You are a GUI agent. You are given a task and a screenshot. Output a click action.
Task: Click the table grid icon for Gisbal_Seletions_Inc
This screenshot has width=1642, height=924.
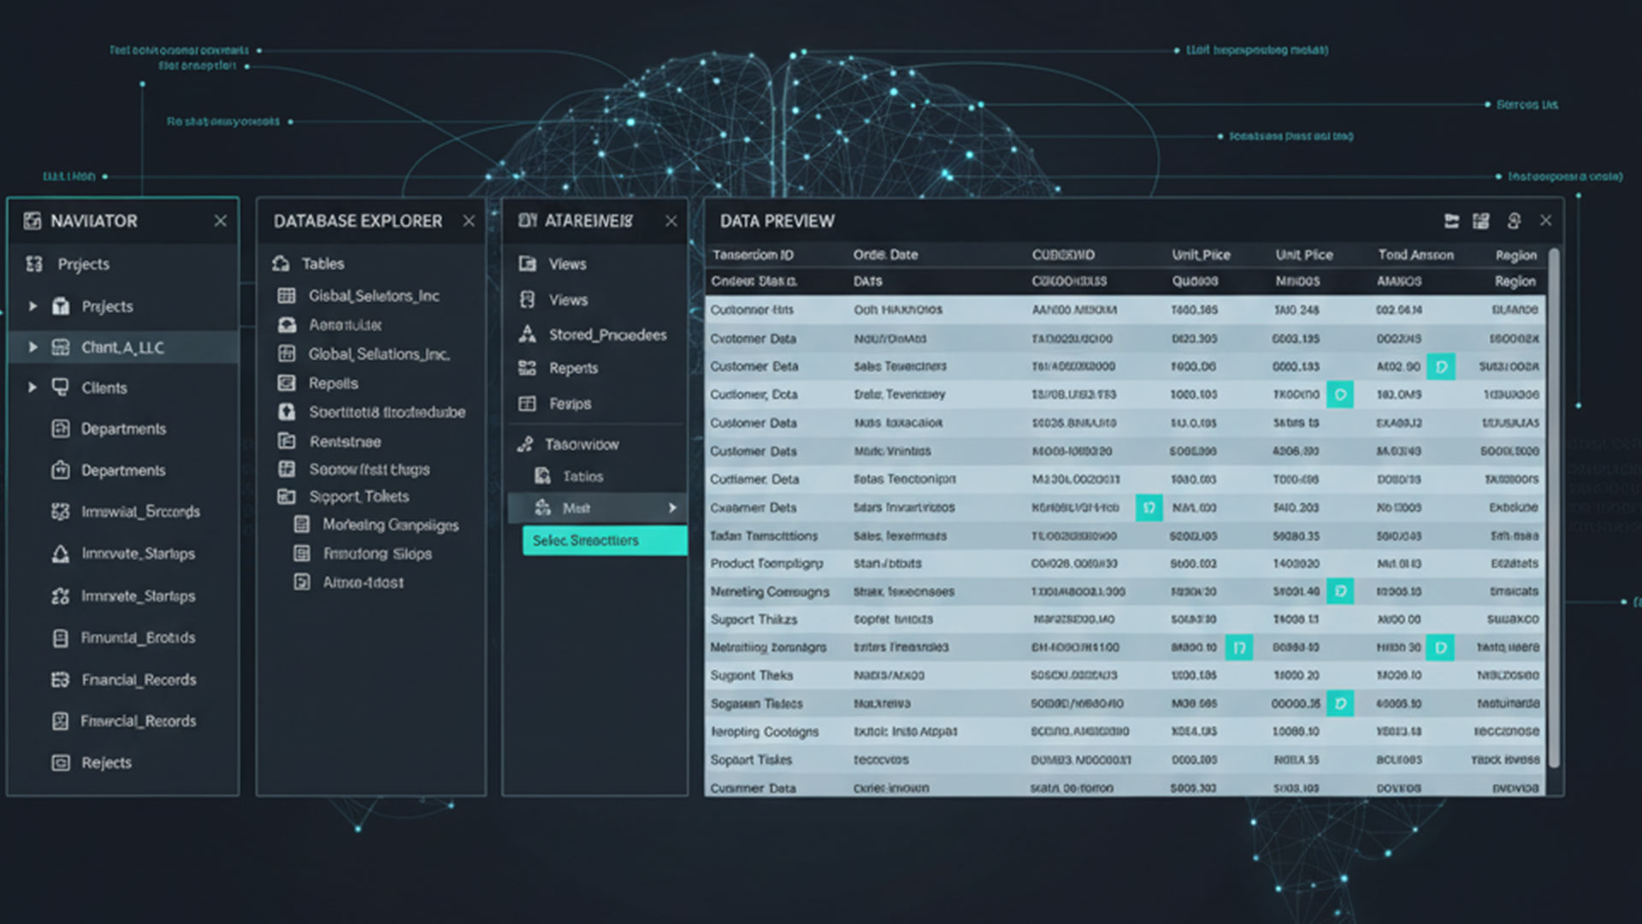point(286,295)
